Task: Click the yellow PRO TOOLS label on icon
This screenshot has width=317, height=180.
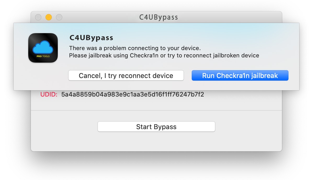Action: [43, 56]
